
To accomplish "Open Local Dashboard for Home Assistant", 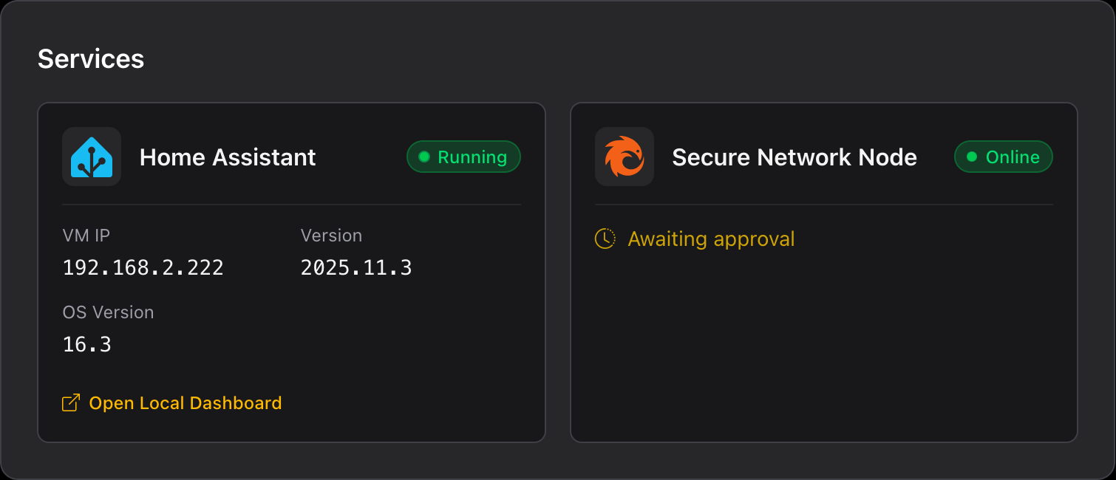I will 186,402.
